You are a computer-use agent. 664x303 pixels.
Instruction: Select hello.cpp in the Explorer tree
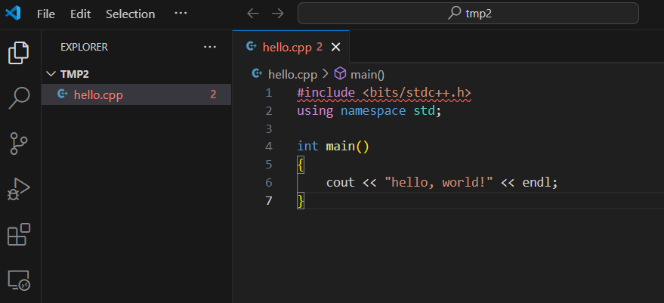point(137,94)
